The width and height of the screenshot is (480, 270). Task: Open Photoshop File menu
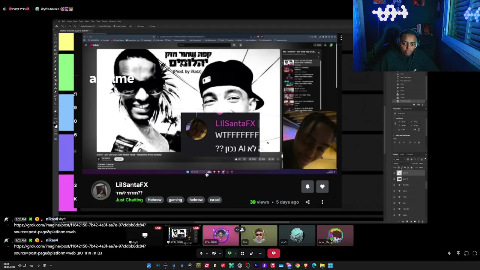click(59, 21)
